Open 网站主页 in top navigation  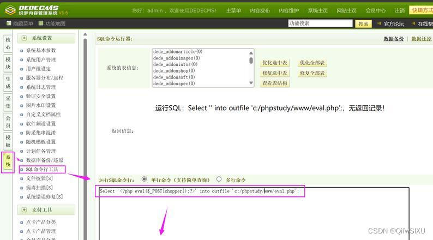tap(347, 10)
